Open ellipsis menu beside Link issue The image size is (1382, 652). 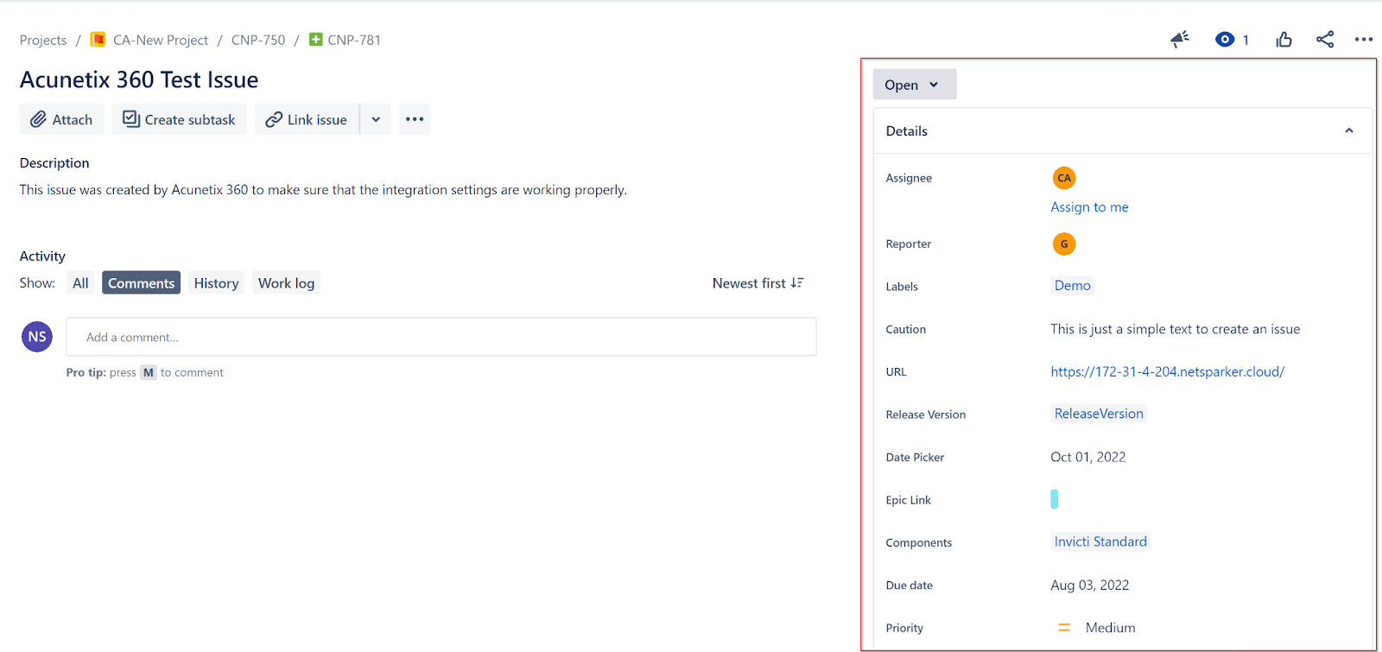[x=415, y=119]
